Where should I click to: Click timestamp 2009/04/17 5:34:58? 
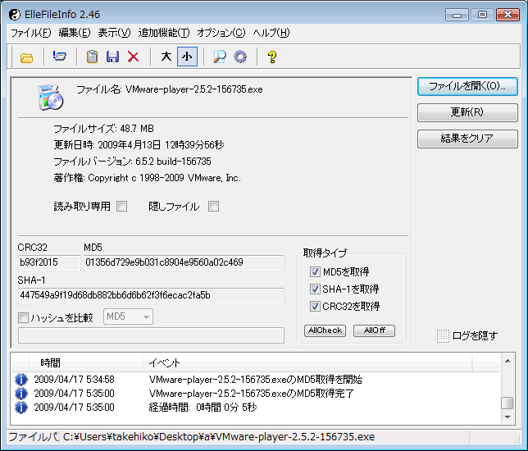pyautogui.click(x=74, y=380)
